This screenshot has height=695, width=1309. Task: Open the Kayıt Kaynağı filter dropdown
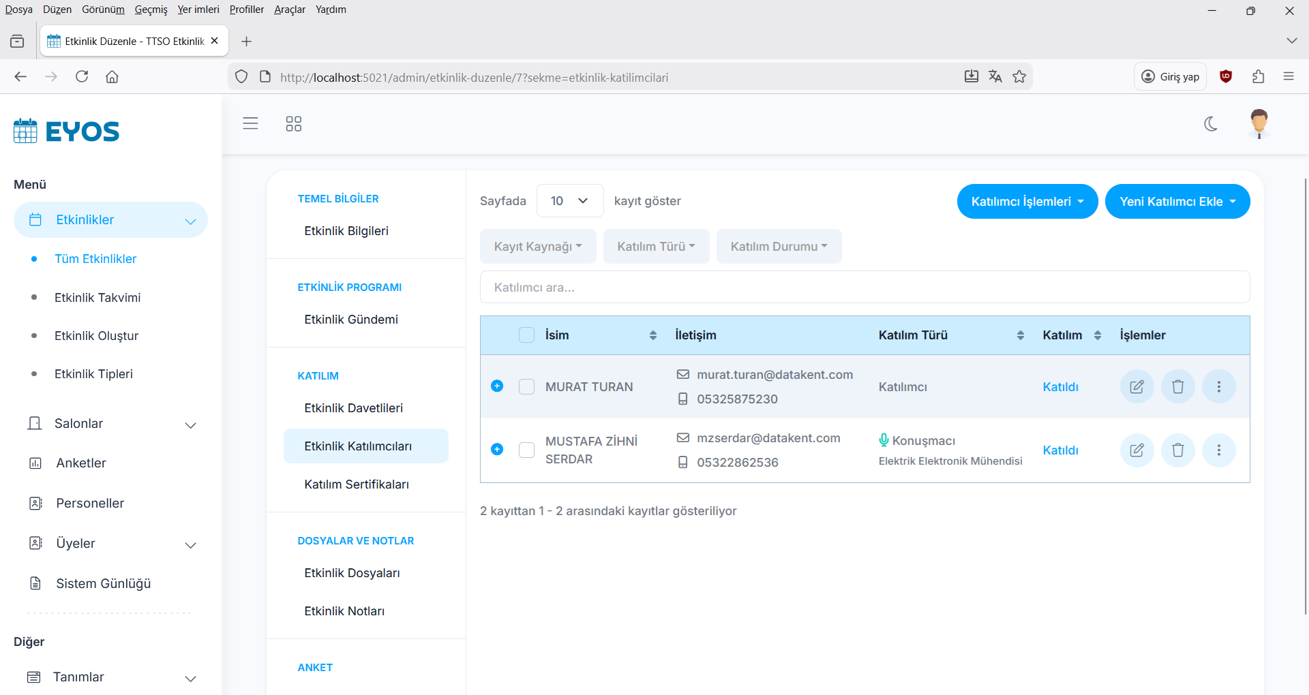click(537, 247)
